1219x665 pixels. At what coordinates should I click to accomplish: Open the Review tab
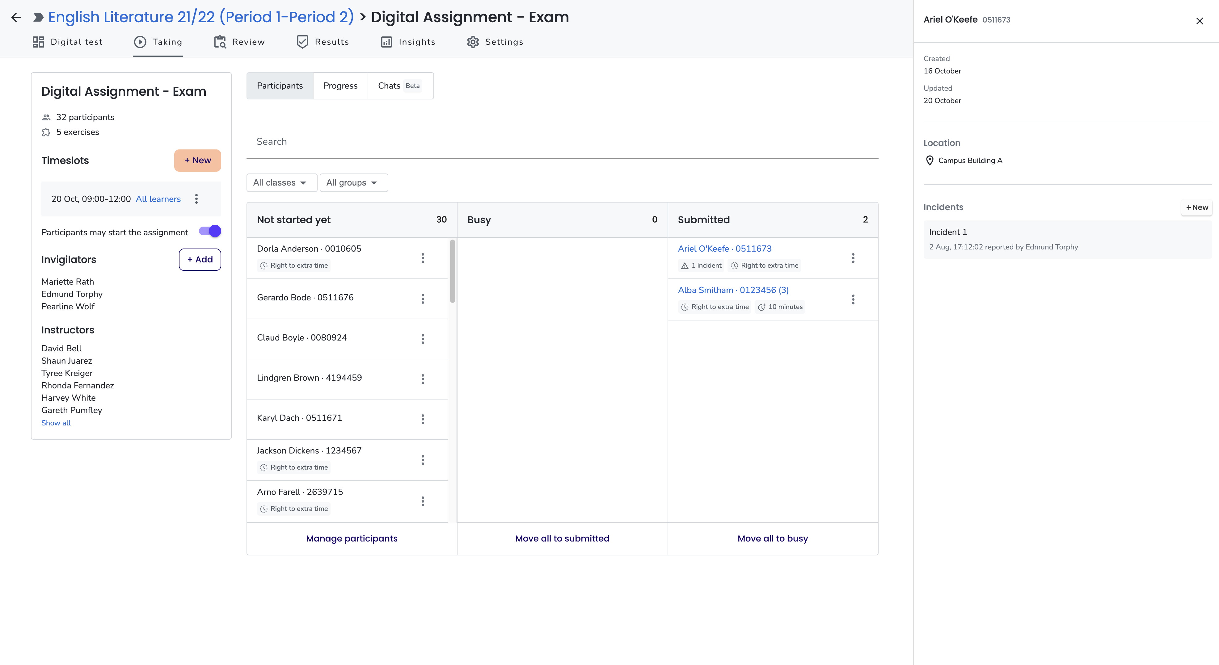(239, 42)
